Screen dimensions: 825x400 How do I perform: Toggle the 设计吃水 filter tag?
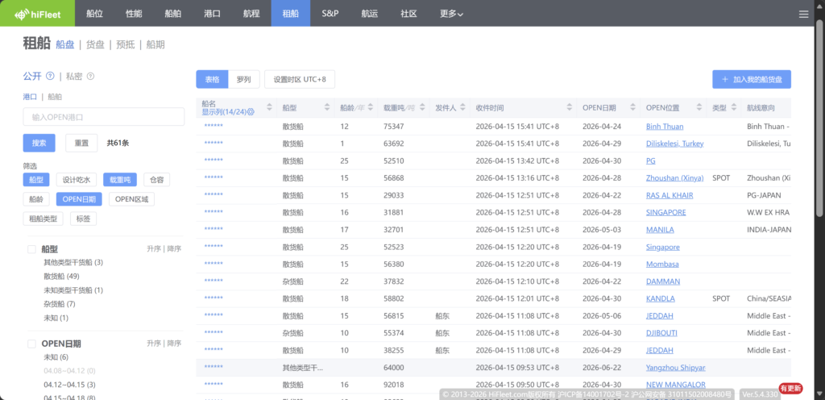(x=77, y=179)
